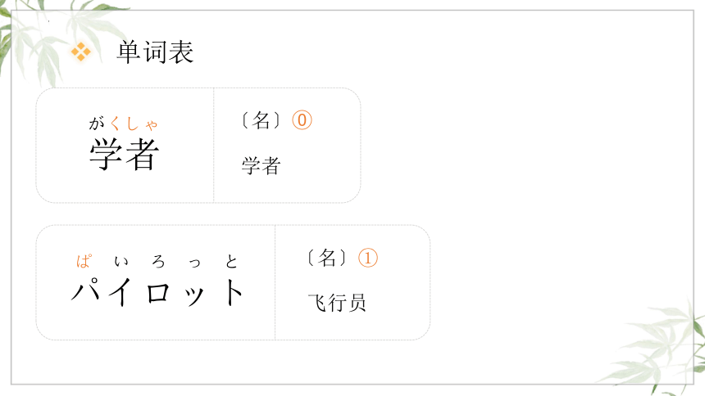Select the 飞行员 translation text
Image resolution: width=705 pixels, height=396 pixels.
pos(337,303)
